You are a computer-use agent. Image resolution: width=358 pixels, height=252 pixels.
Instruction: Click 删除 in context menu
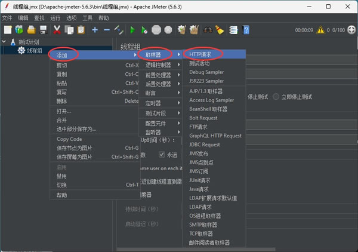click(x=94, y=101)
